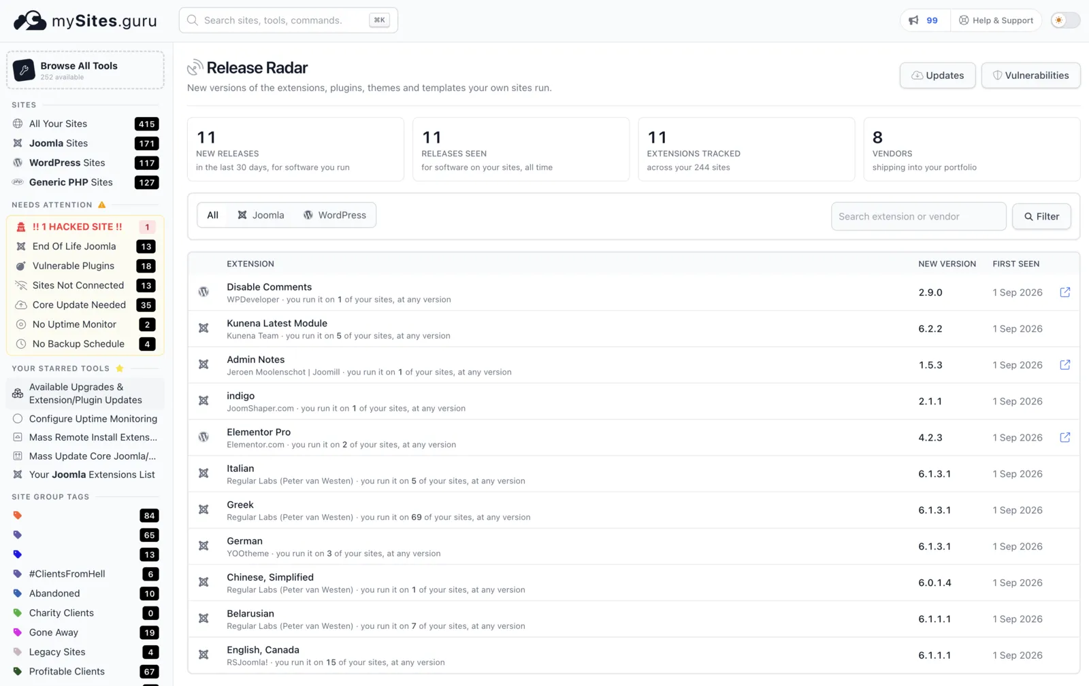Click the mySites.guru logo
Viewport: 1089px width, 686px height.
pyautogui.click(x=85, y=20)
